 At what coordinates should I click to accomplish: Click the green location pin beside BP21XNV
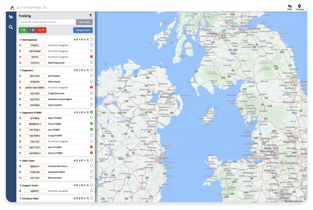point(20,76)
